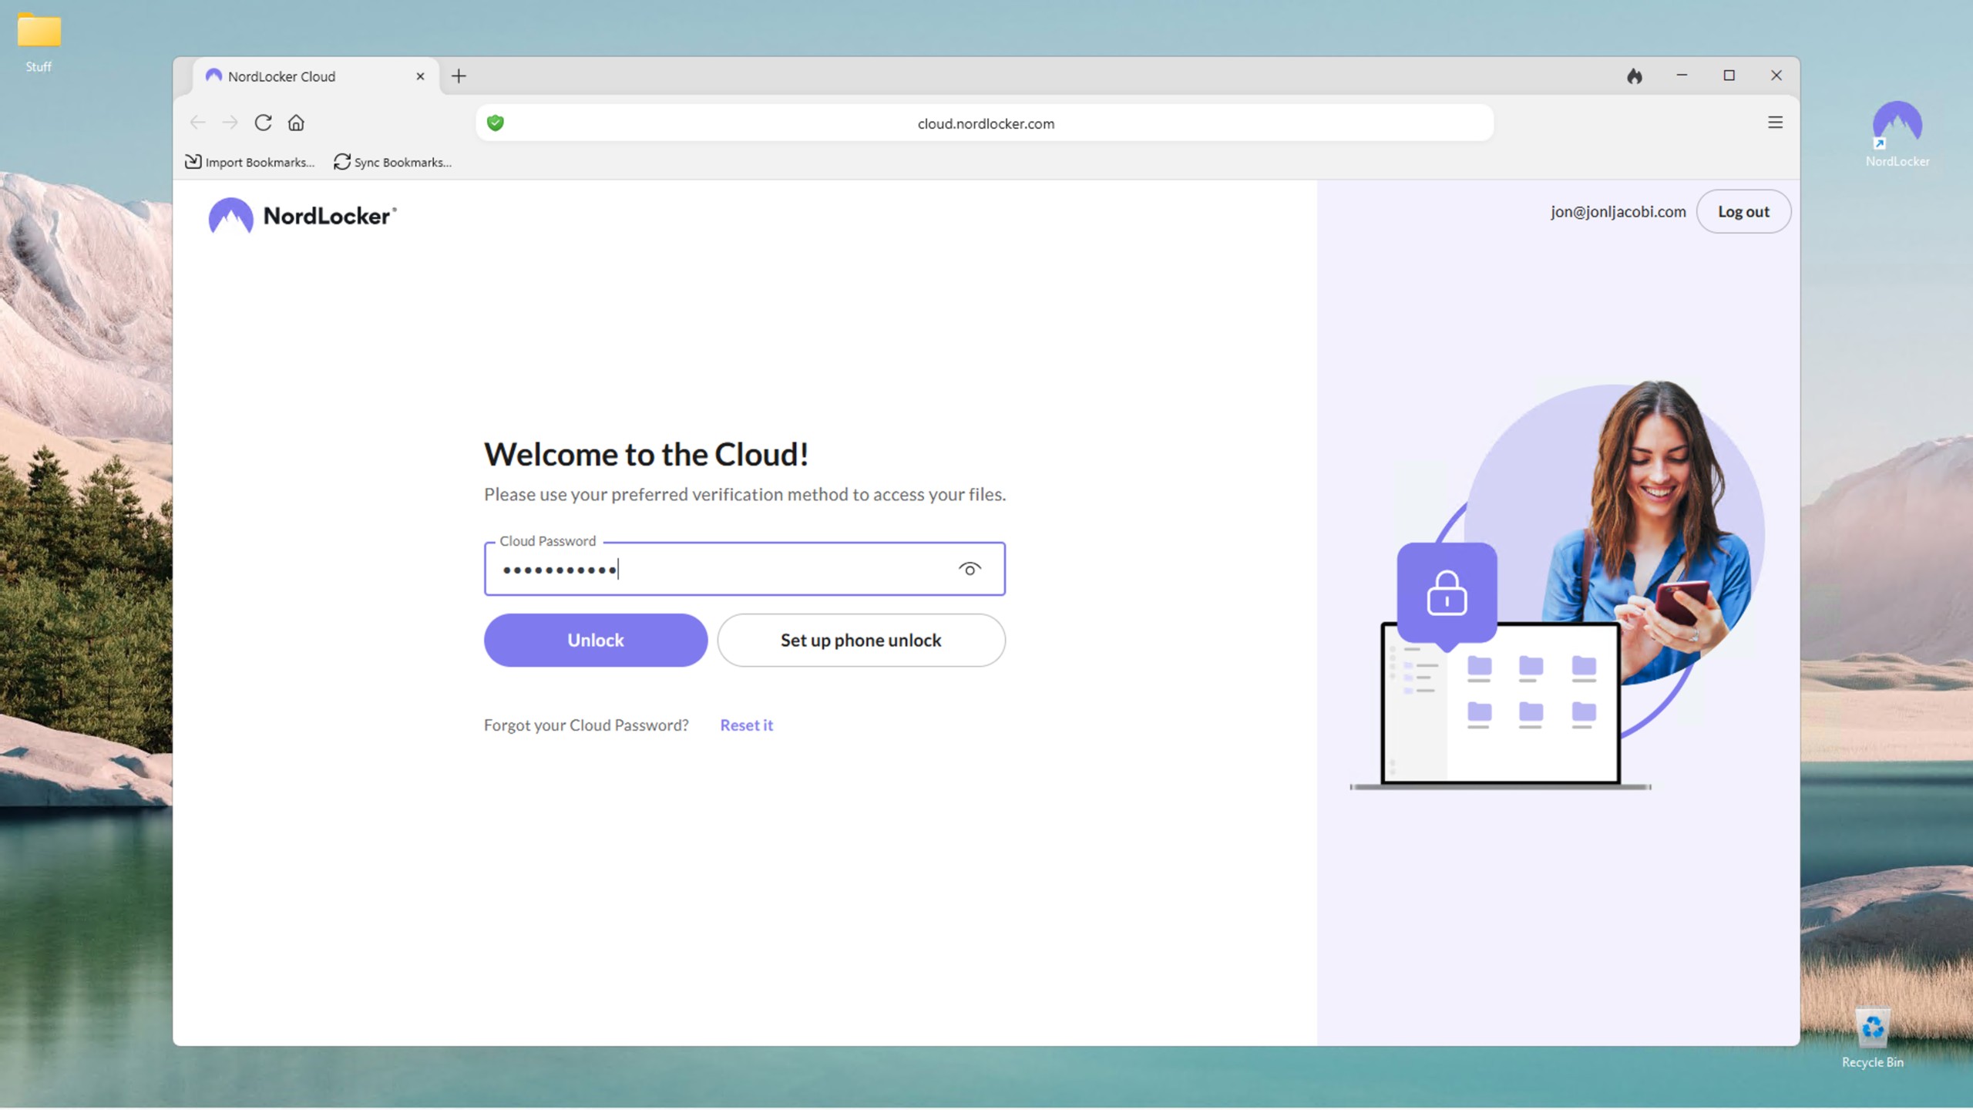Open the Recycle Bin

(1872, 1038)
